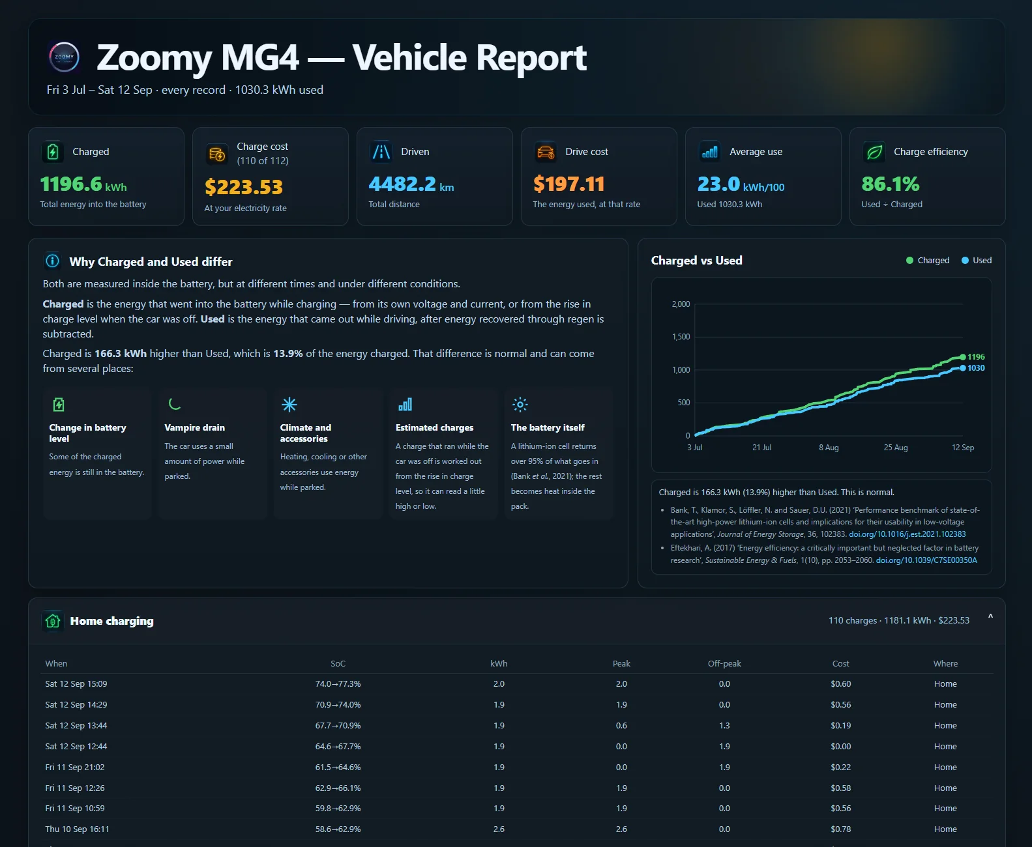
Task: Click the info icon beside Why Charged and Used differ
Action: coord(52,261)
